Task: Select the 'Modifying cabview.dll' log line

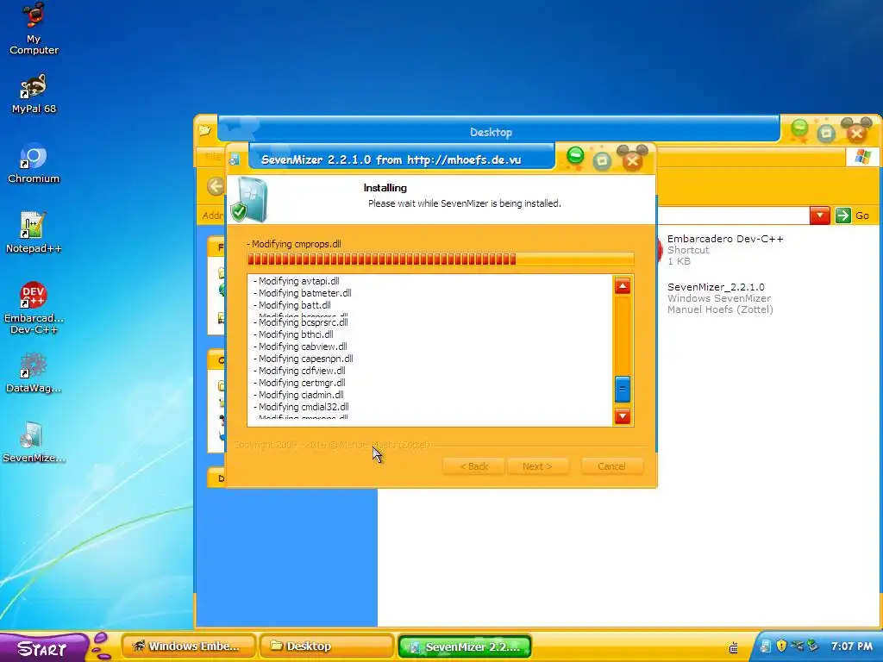Action: coord(300,347)
